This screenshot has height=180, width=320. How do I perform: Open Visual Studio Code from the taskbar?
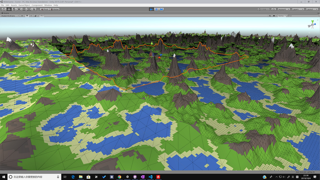click(151, 177)
